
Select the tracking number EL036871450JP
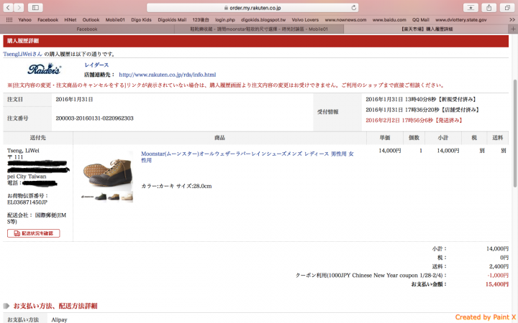pyautogui.click(x=27, y=202)
